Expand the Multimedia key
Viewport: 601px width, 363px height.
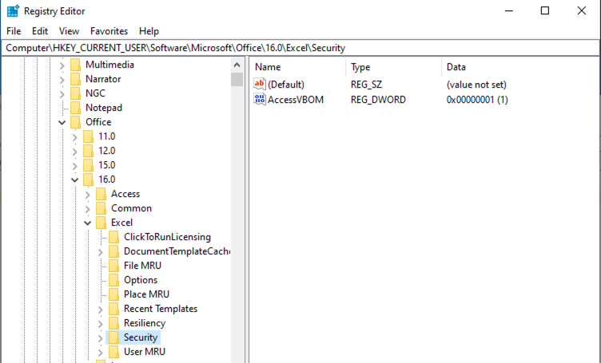pos(62,65)
